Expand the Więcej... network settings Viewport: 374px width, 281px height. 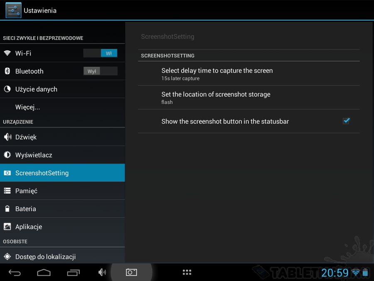(x=28, y=107)
